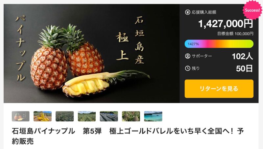This screenshot has height=149, width=263.
Task: Click the clock icon beside 残り
Action: coord(187,68)
